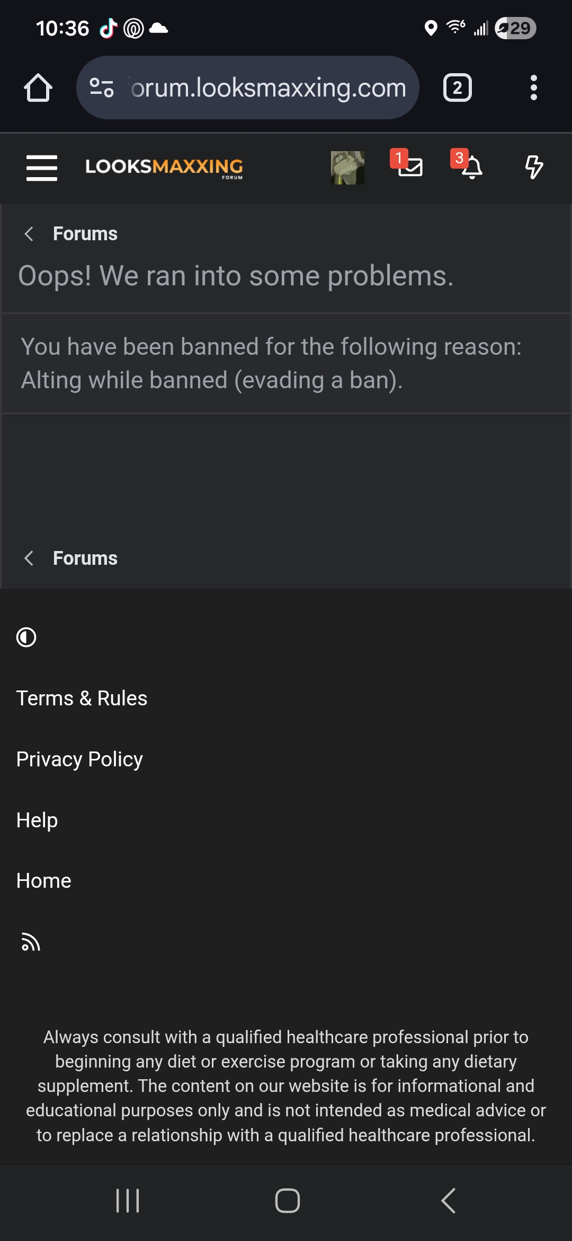This screenshot has height=1241, width=572.
Task: Open the tab switcher showing 2 tabs
Action: [457, 88]
